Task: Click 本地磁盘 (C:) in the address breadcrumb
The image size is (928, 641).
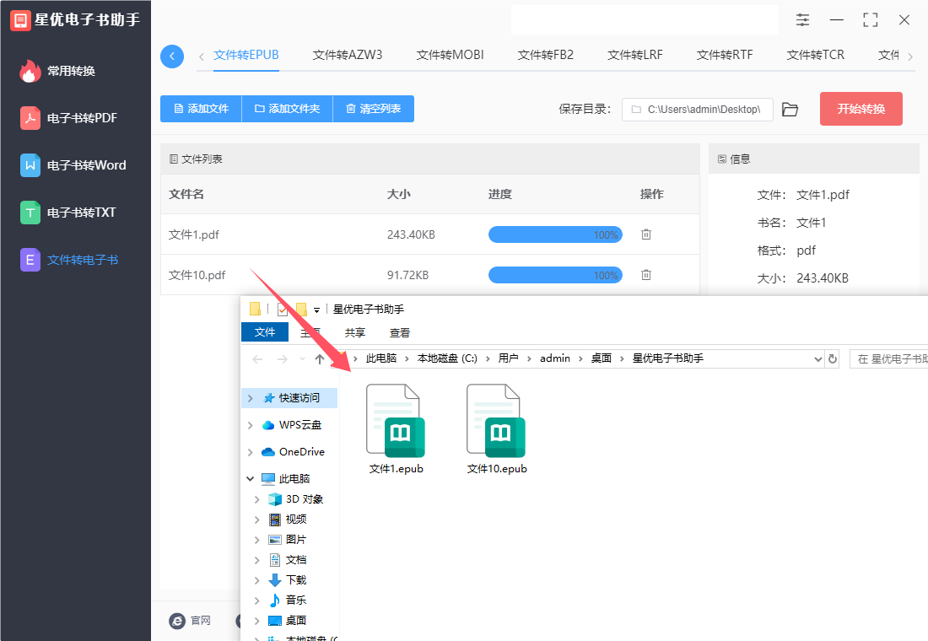Action: point(447,358)
